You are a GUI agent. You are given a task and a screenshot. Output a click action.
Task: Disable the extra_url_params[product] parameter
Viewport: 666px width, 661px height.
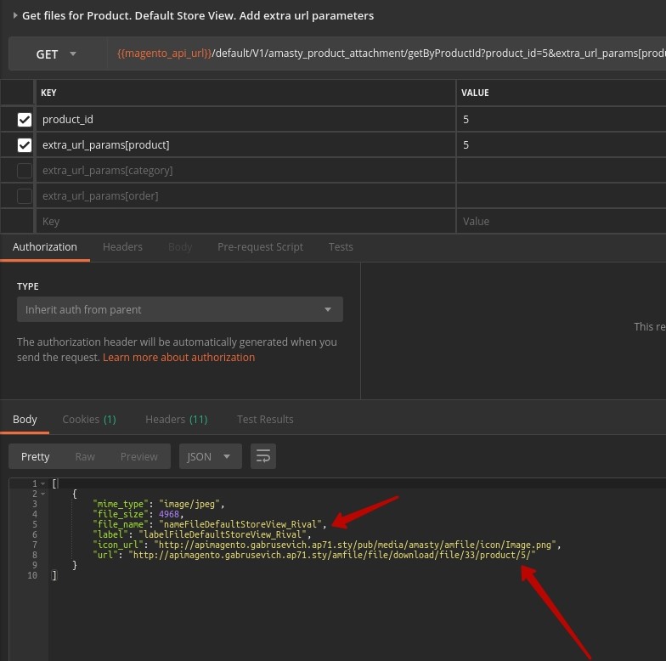click(25, 145)
